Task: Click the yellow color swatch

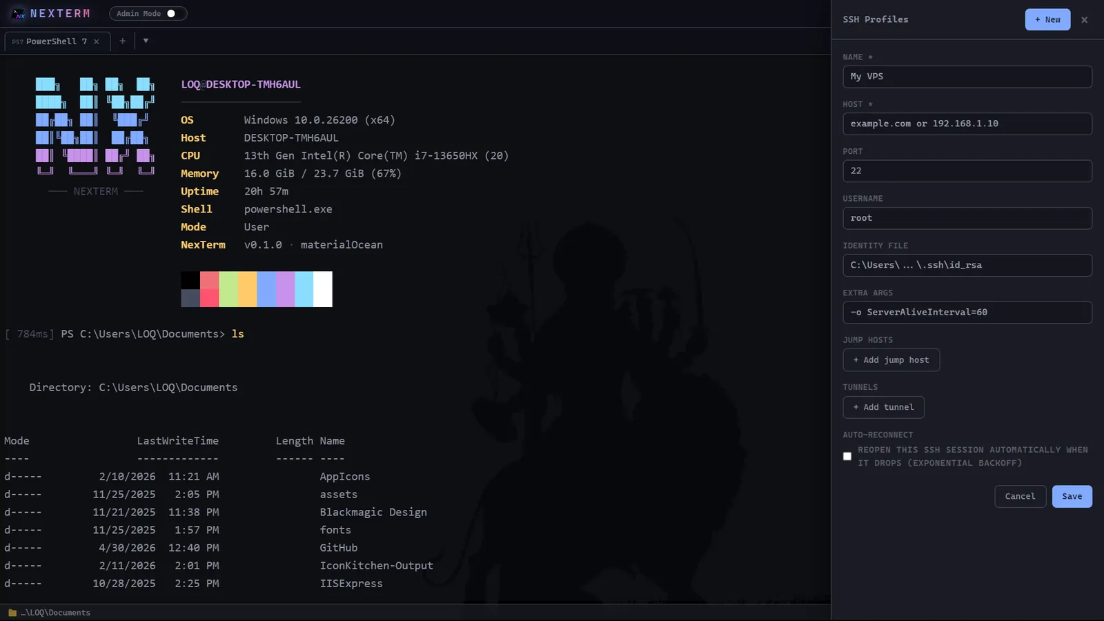Action: coord(247,289)
